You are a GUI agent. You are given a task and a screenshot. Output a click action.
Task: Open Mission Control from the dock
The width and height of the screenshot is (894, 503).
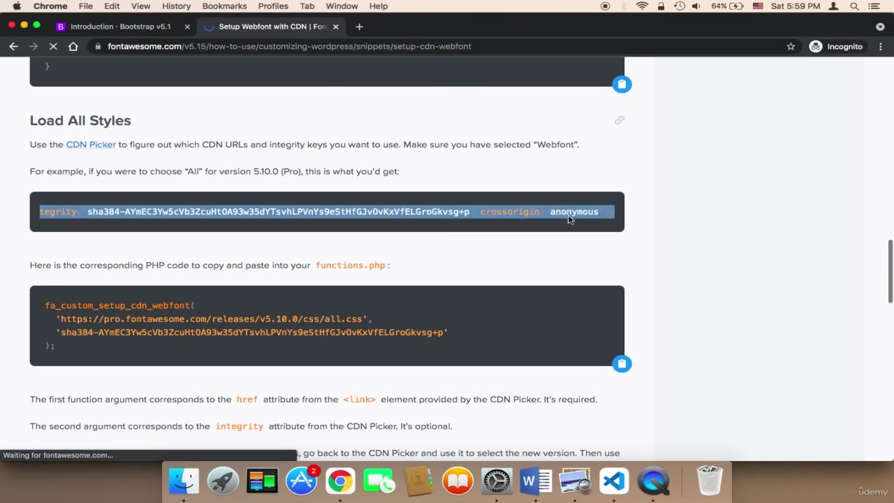(x=263, y=481)
